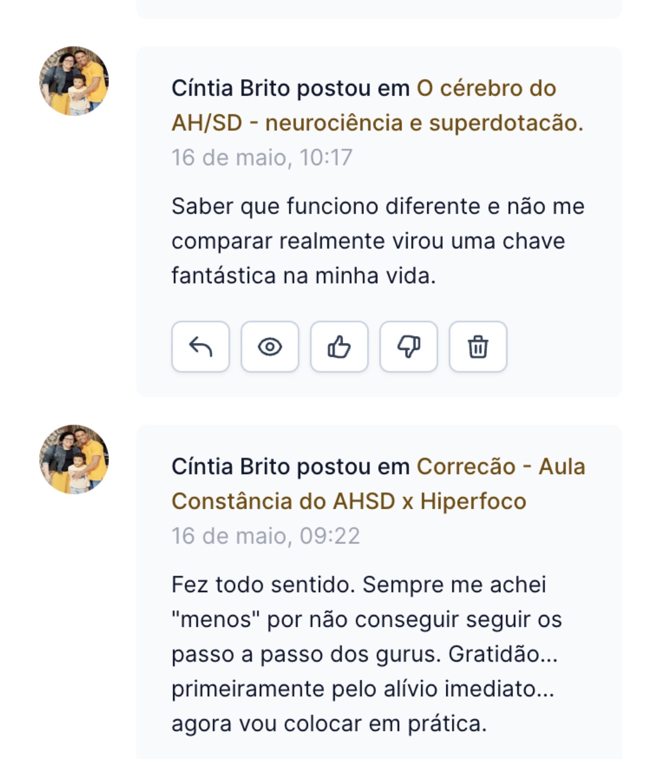Viewport: 663px width, 759px height.
Task: Delete the comment using the trash icon
Action: pyautogui.click(x=478, y=346)
